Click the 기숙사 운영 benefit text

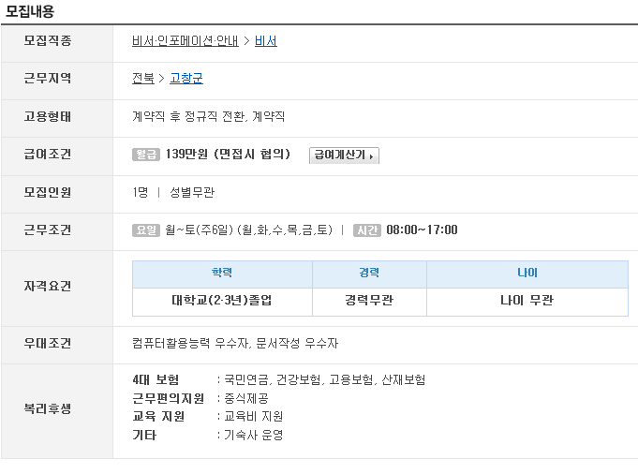coord(254,435)
